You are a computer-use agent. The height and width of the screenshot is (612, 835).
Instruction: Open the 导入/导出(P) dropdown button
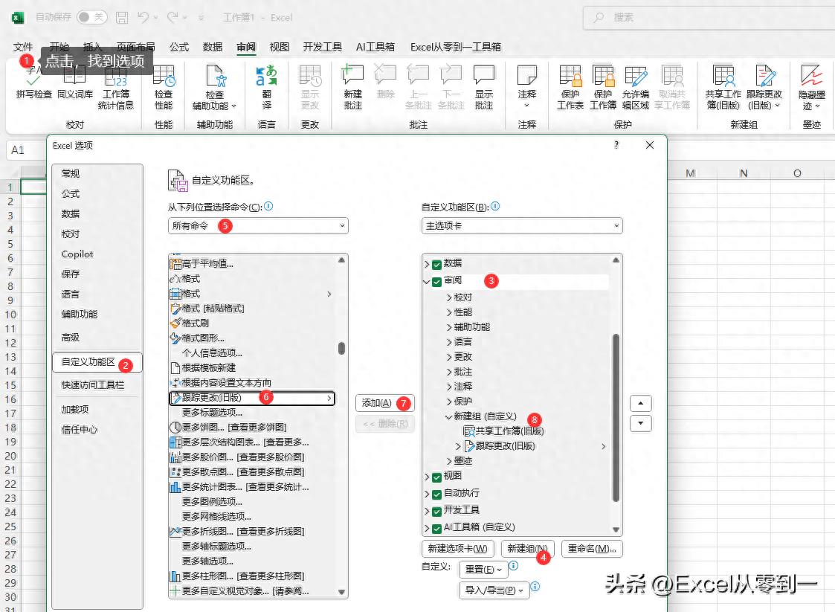click(494, 590)
